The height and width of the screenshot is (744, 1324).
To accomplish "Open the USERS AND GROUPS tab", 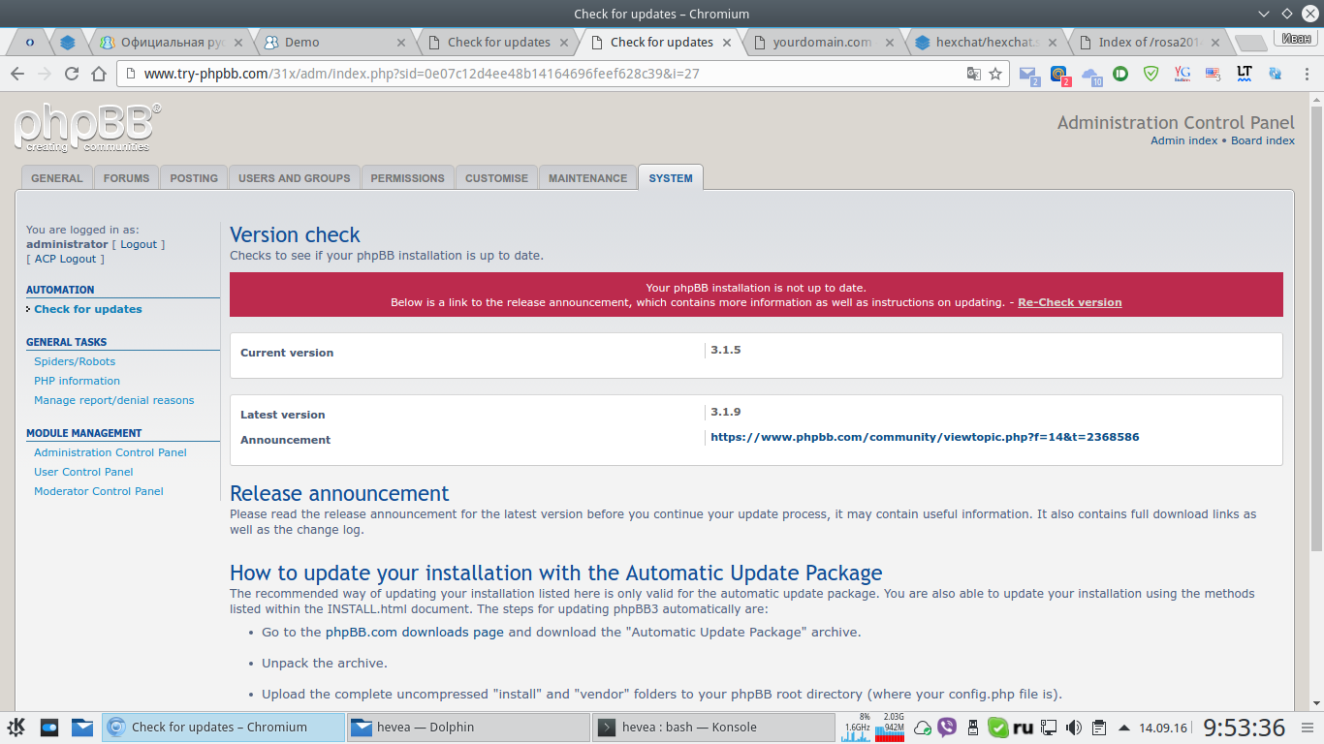I will [x=295, y=178].
